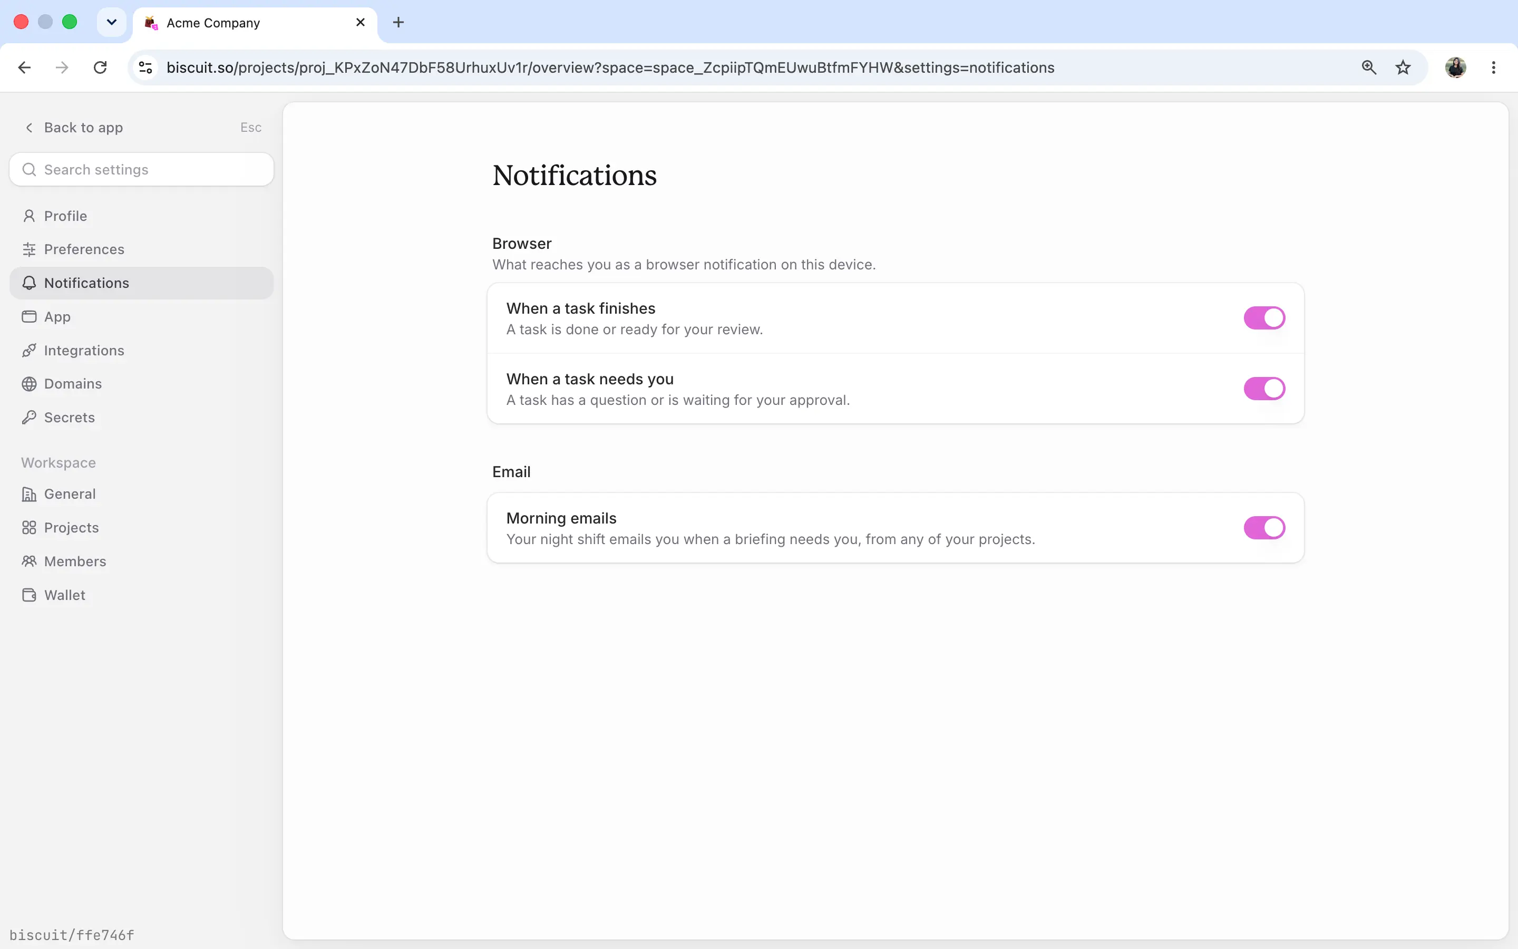Select the Wallet workspace settings
This screenshot has width=1518, height=949.
coord(141,595)
